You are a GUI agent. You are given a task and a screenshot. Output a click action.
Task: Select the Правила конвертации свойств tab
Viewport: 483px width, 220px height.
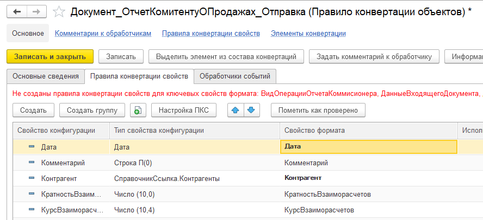coord(139,76)
